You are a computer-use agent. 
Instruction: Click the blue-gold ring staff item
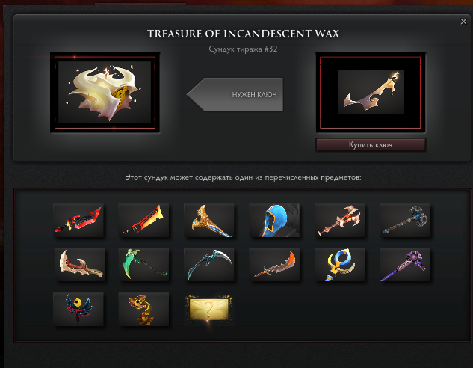pyautogui.click(x=340, y=265)
